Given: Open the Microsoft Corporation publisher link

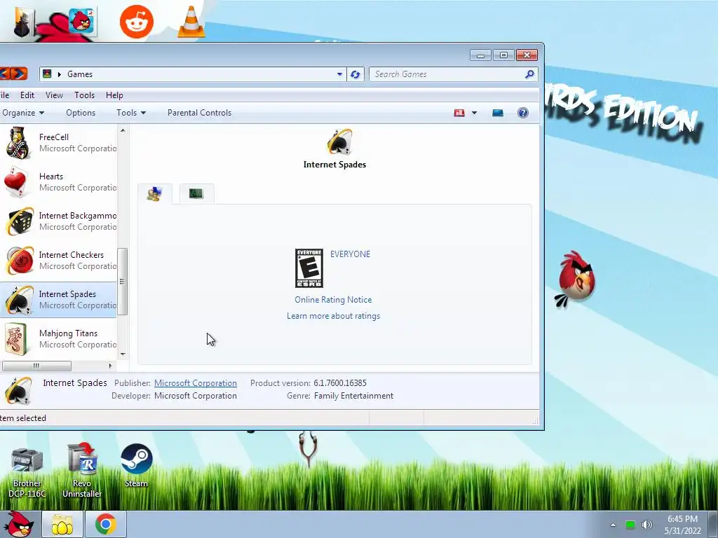Looking at the screenshot, I should coord(196,383).
